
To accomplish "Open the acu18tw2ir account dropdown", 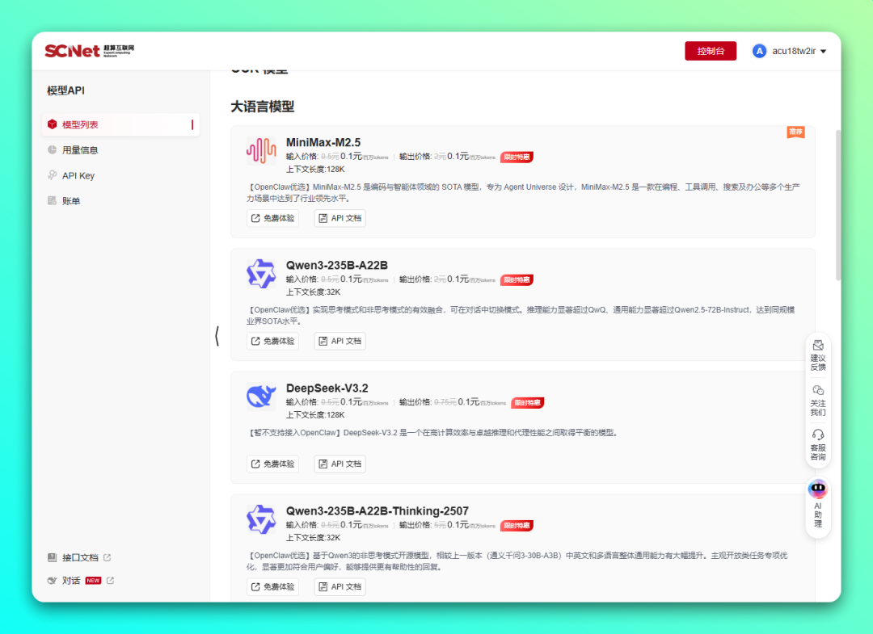I will 796,50.
